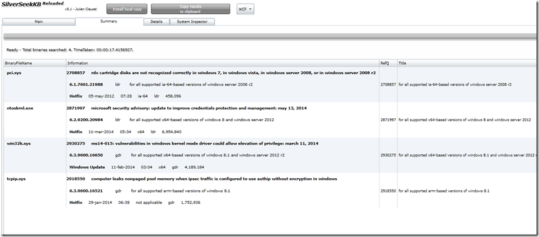Click version 6.2.9200.20984
Screen dimensions: 539x237
[86, 120]
